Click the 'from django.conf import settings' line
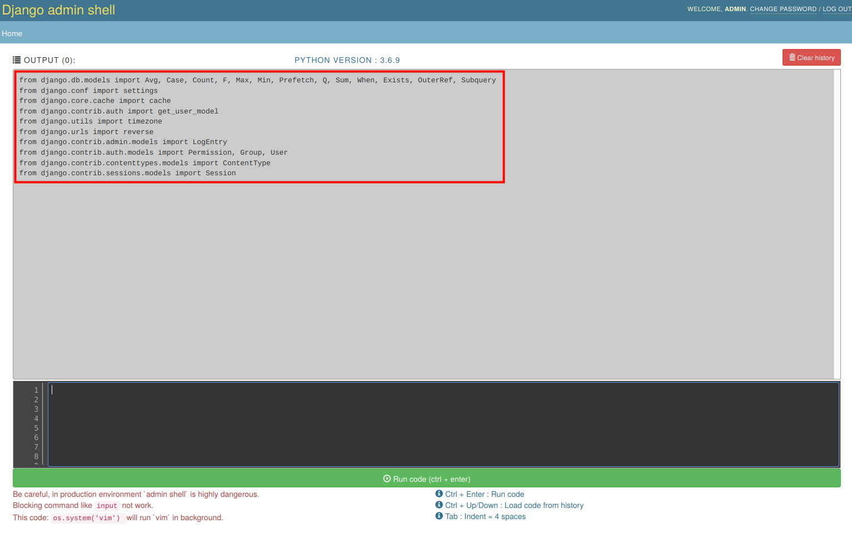The image size is (852, 533). click(88, 91)
